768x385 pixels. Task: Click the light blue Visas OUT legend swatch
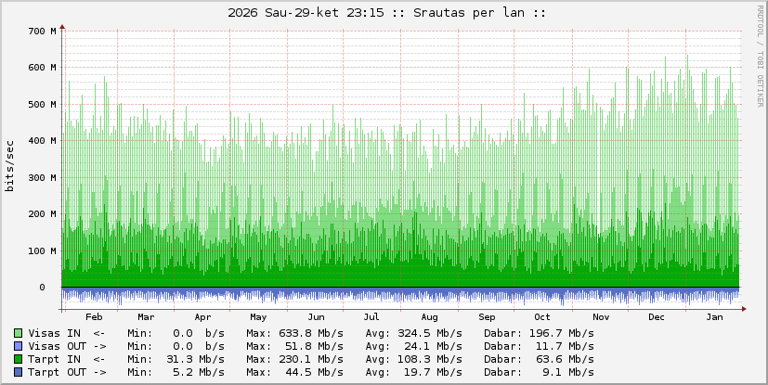point(19,346)
